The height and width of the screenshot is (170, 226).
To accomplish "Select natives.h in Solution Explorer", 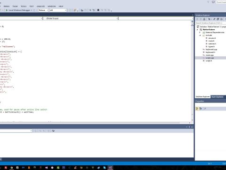I will coord(212,44).
